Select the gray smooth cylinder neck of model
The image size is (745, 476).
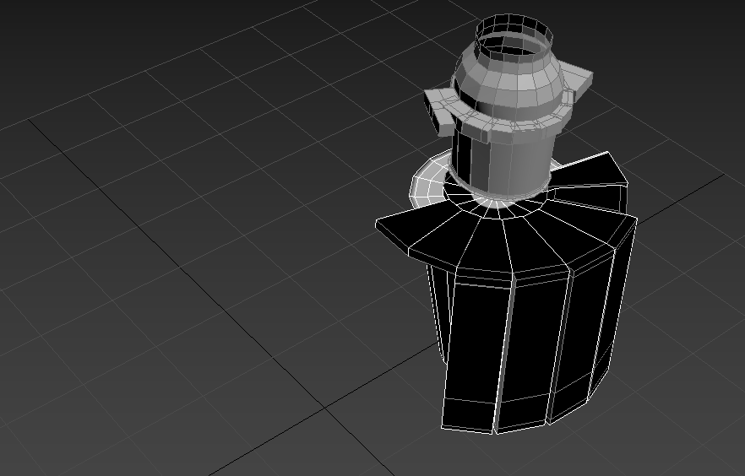click(x=503, y=161)
